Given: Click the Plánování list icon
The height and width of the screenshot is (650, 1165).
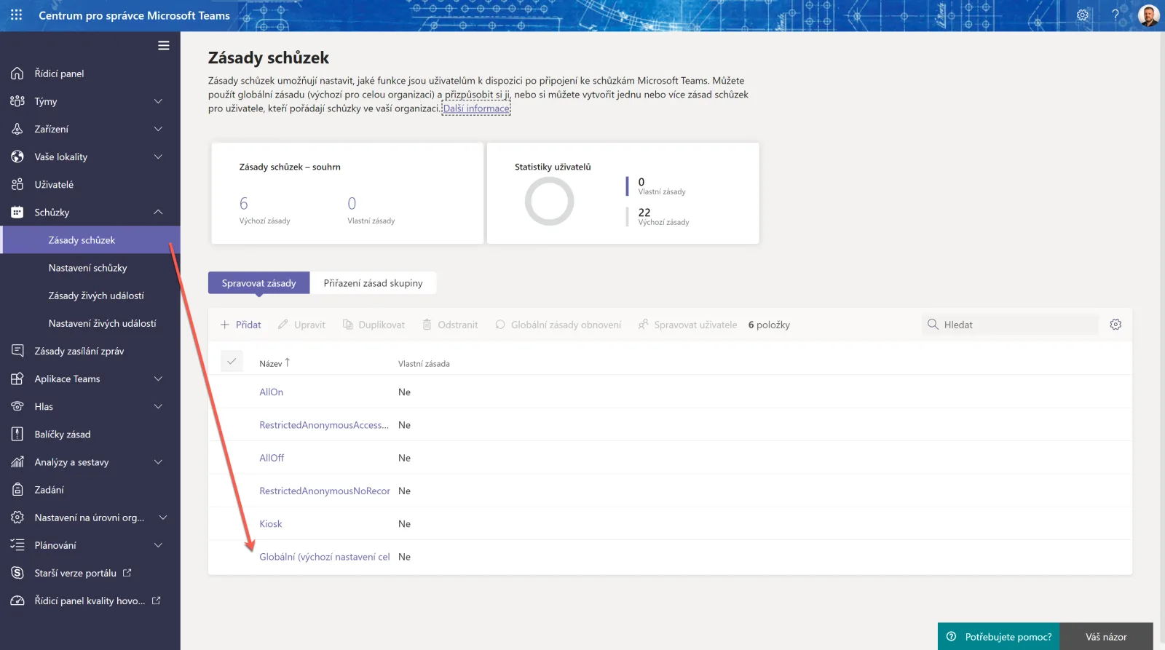Looking at the screenshot, I should tap(17, 545).
